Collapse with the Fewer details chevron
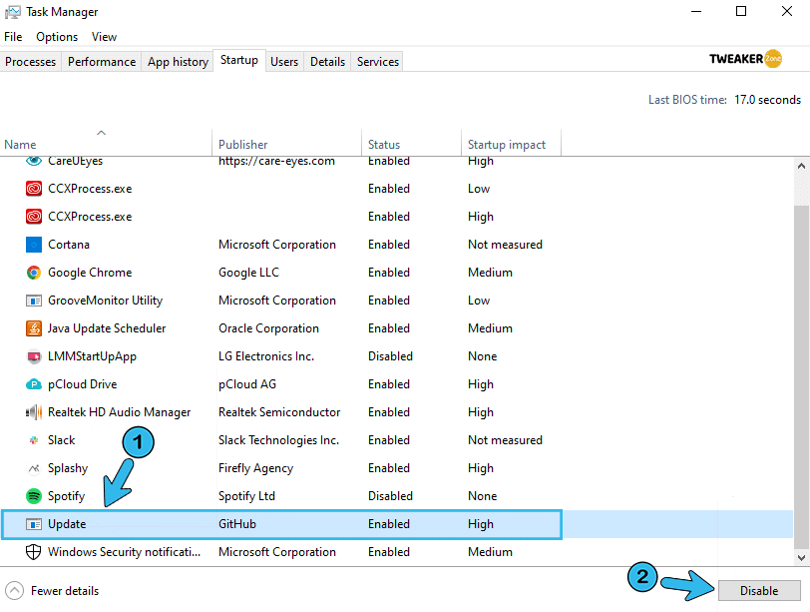Viewport: 810px width, 612px height. (14, 590)
